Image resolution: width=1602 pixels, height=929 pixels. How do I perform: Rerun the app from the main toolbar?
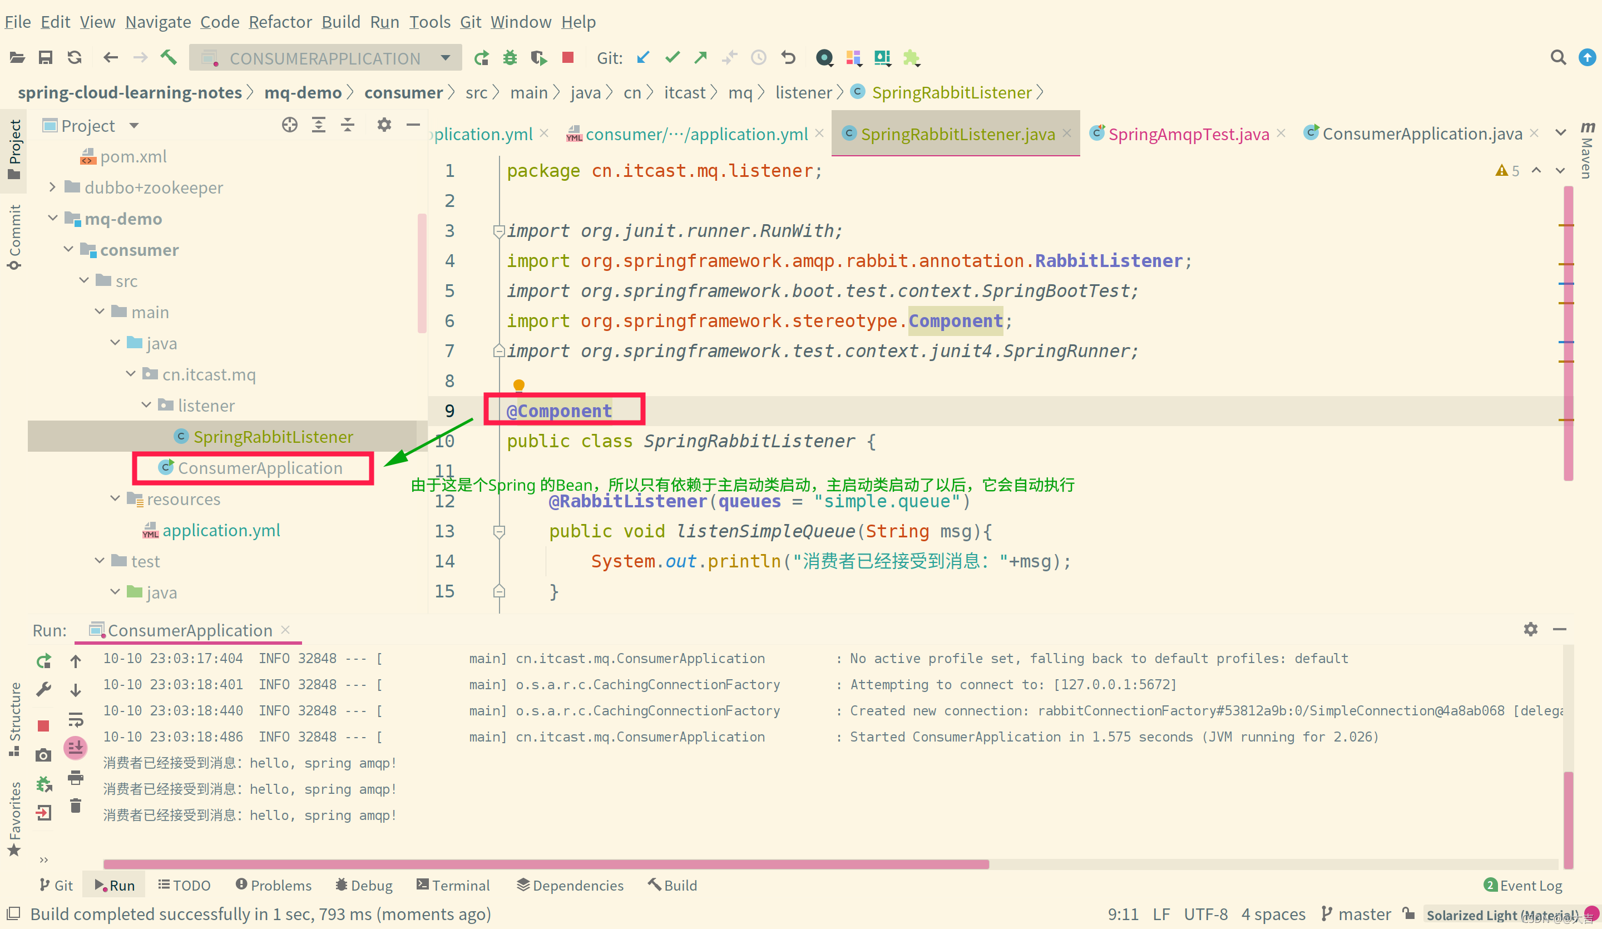point(481,58)
